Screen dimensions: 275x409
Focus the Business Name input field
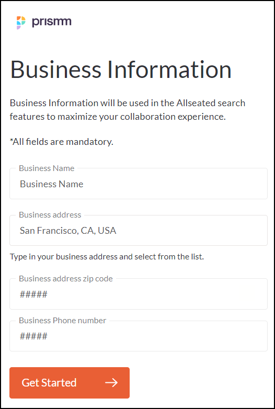[x=139, y=184]
